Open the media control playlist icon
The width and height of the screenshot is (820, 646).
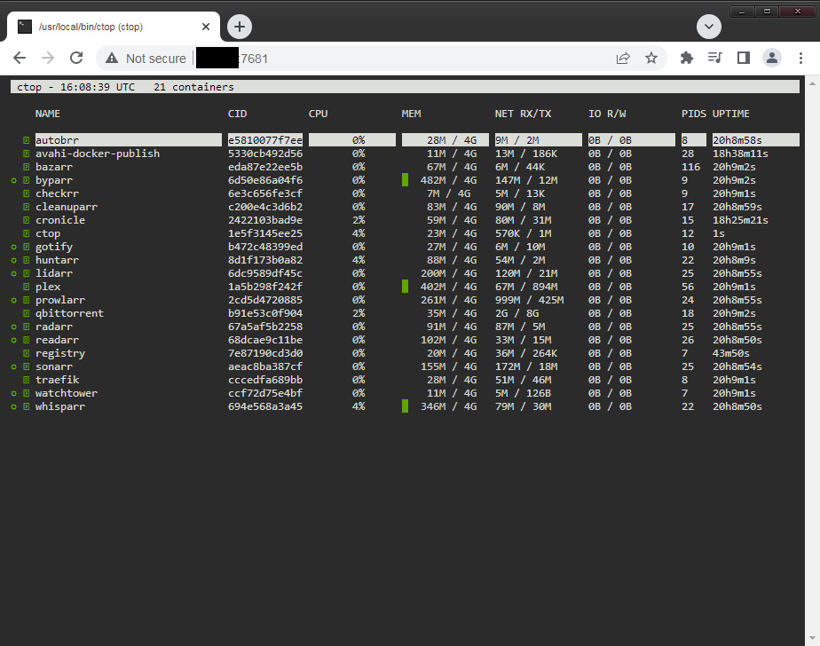coord(715,58)
